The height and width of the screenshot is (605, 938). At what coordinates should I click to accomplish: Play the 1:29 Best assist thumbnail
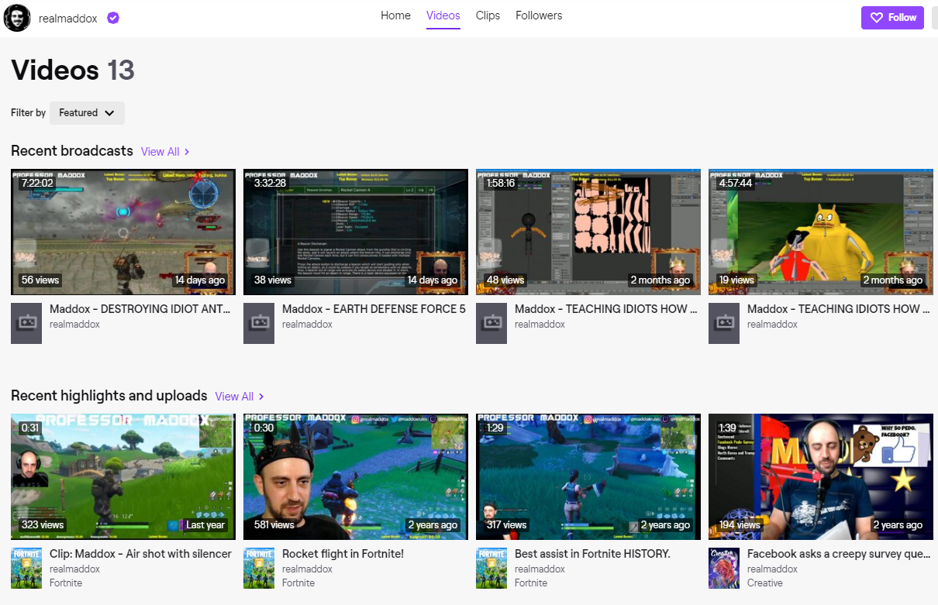(588, 476)
